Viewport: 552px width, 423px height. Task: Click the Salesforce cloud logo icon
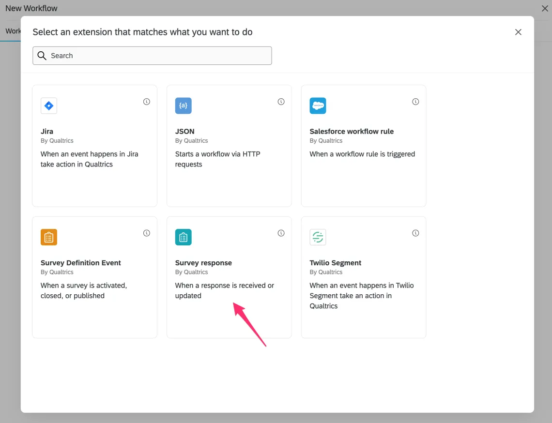(x=318, y=106)
